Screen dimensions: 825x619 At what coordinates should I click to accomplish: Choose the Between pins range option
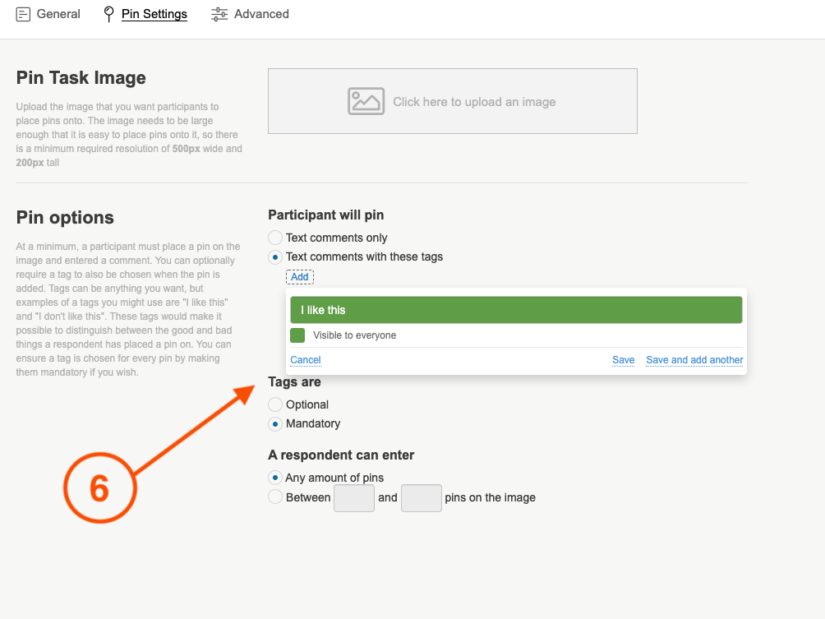point(275,497)
